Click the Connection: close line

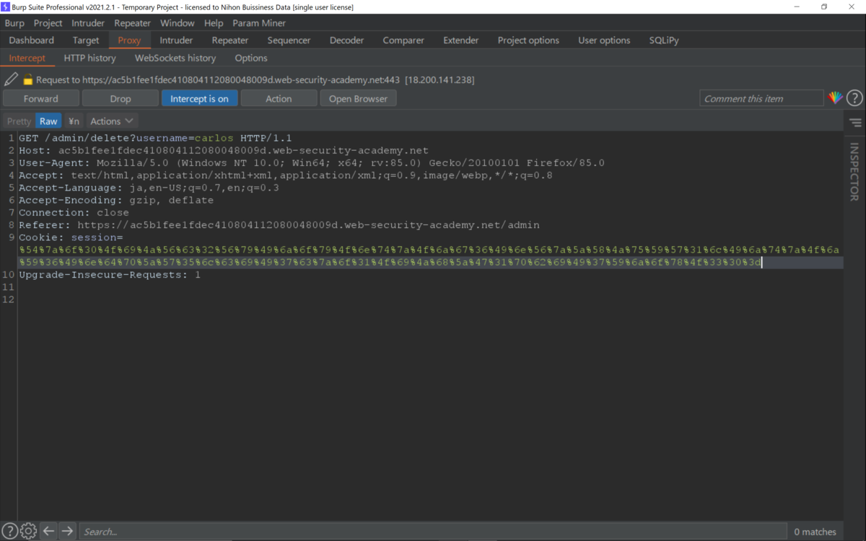click(x=74, y=213)
